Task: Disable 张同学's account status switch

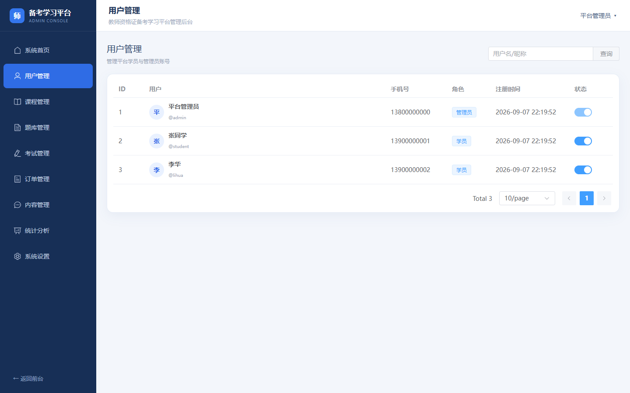Action: point(583,141)
